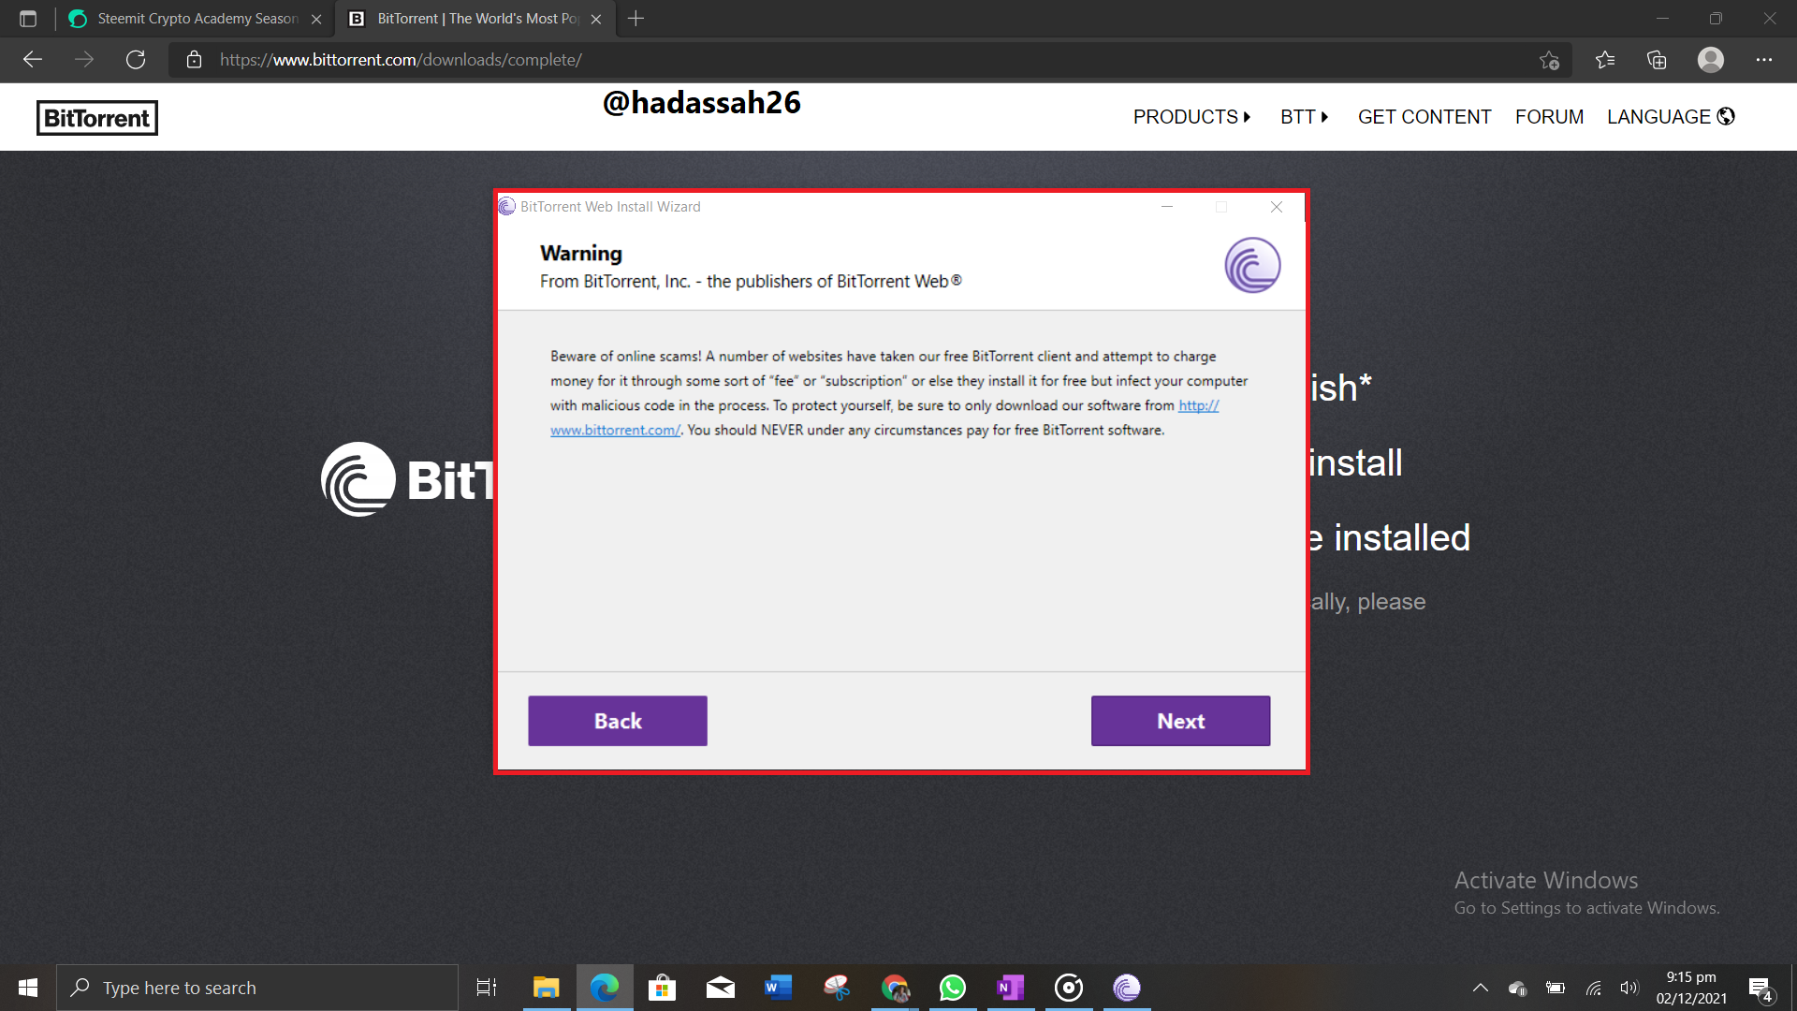Open Task View from taskbar
Image resolution: width=1797 pixels, height=1011 pixels.
tap(487, 988)
